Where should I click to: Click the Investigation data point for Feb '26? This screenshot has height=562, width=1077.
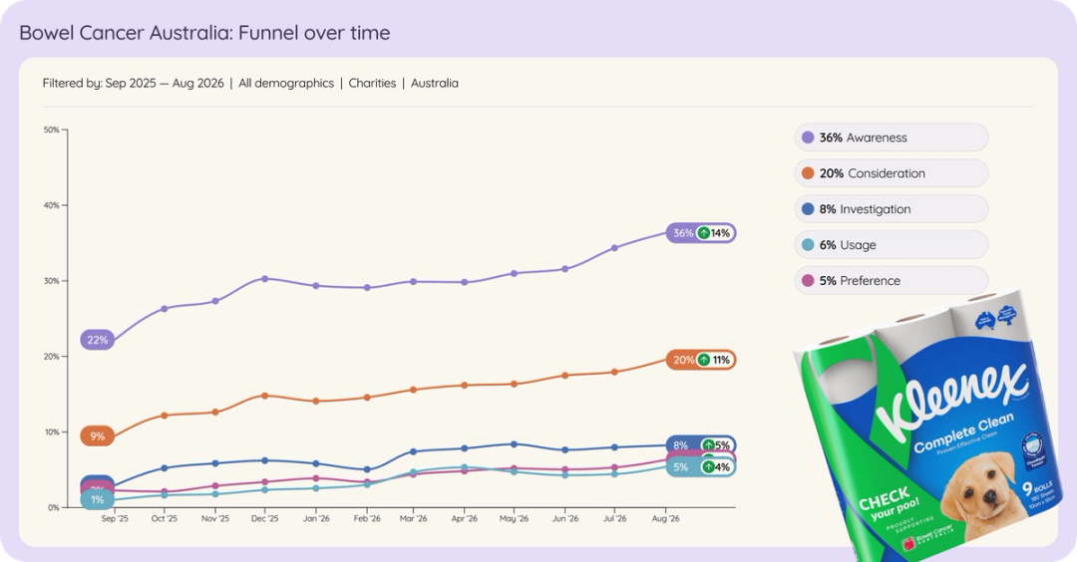click(x=367, y=470)
